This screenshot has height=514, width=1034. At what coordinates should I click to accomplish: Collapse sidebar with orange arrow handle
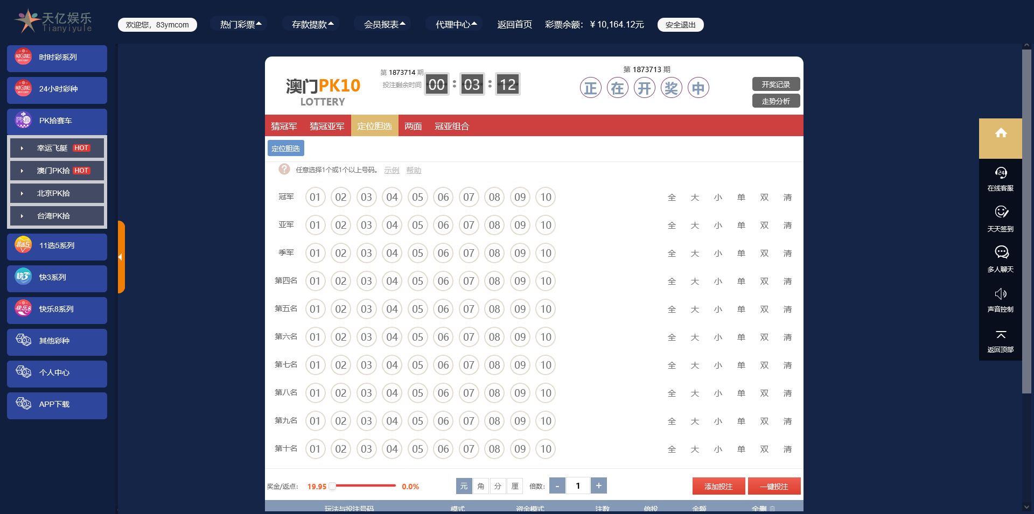(x=121, y=257)
